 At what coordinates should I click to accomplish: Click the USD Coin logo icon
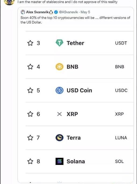pyautogui.click(x=59, y=90)
